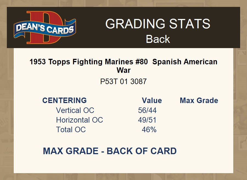Click the 49/51 horizontal value
The height and width of the screenshot is (180, 247).
point(147,120)
